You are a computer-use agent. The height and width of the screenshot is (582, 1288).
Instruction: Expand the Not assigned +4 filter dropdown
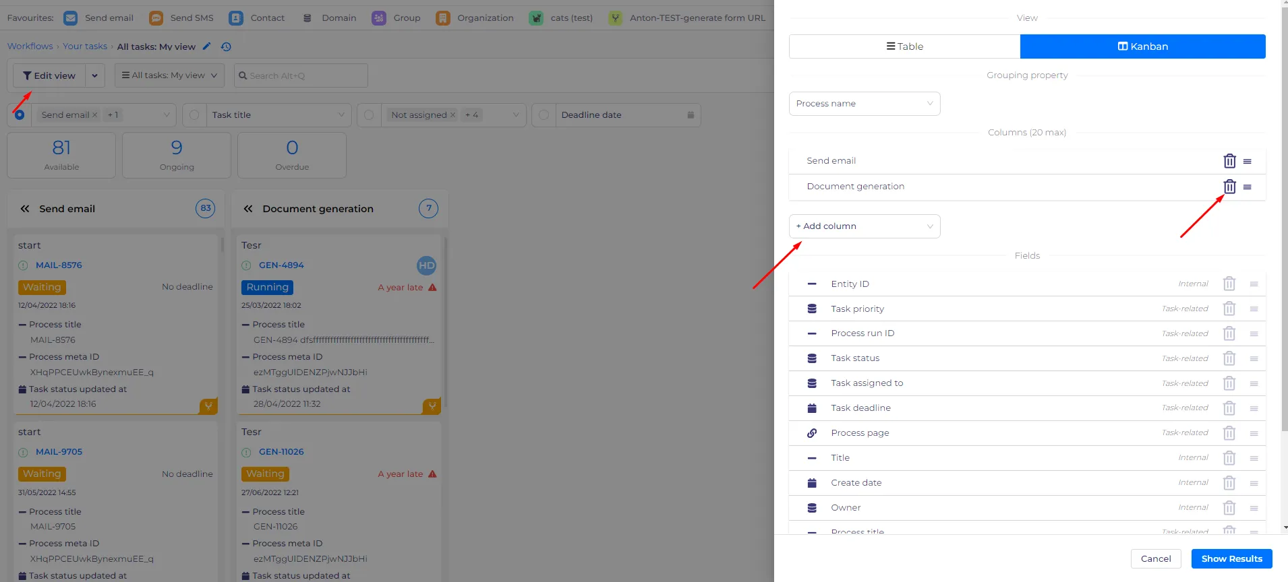[x=516, y=115]
